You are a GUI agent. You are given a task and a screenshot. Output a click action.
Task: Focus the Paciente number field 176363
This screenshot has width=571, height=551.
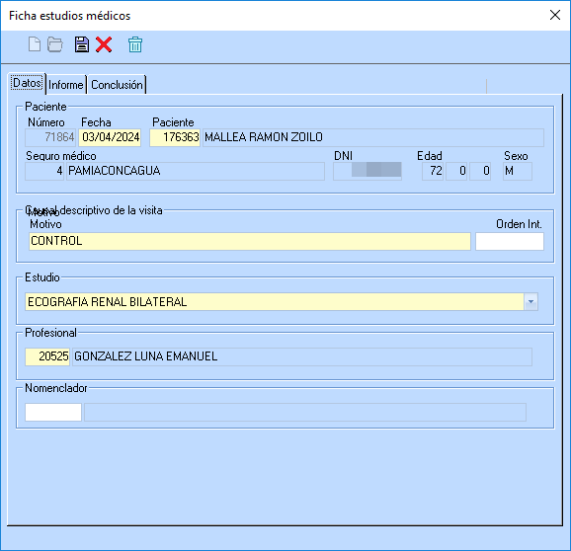[x=175, y=137]
